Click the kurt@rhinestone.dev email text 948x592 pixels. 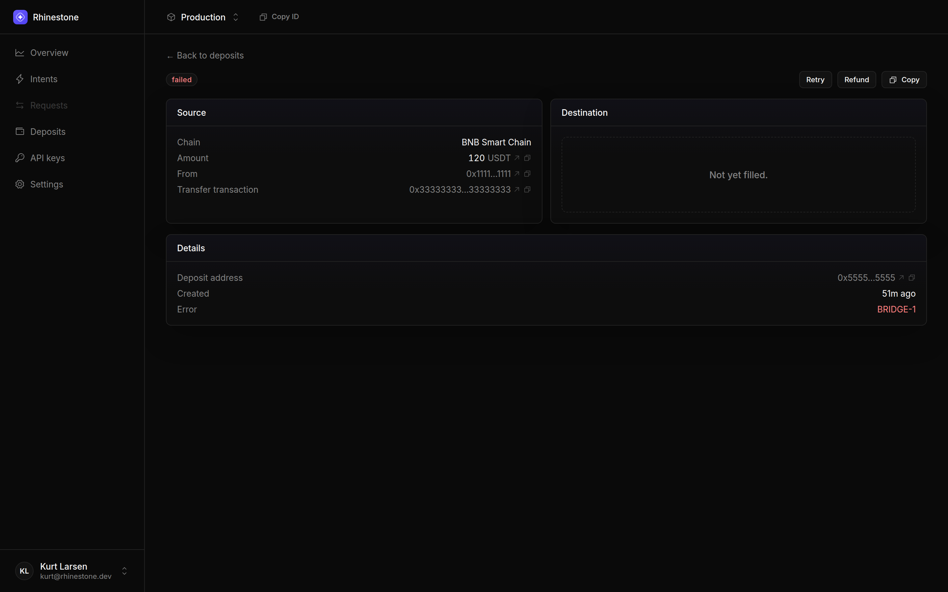(x=76, y=576)
